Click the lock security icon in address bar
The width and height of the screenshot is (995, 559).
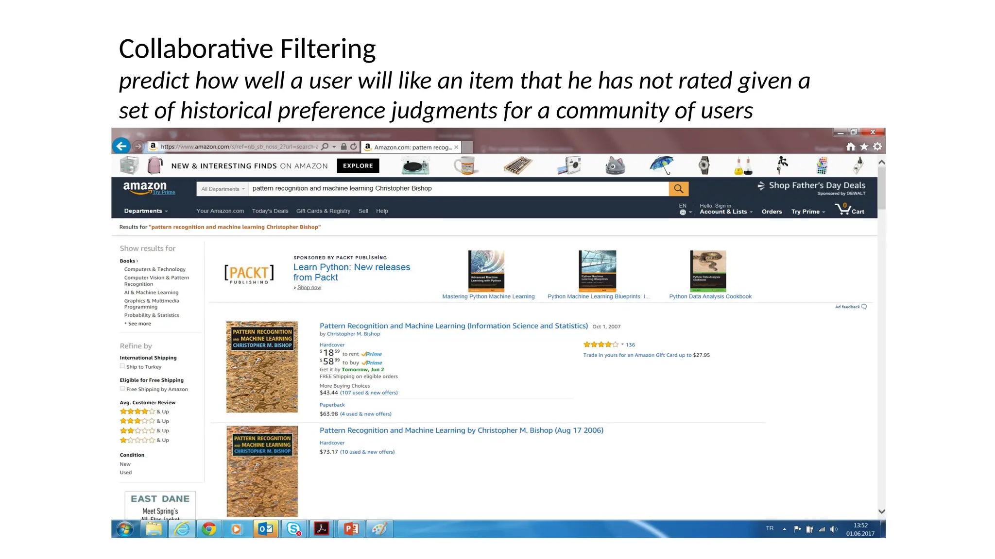pyautogui.click(x=344, y=147)
